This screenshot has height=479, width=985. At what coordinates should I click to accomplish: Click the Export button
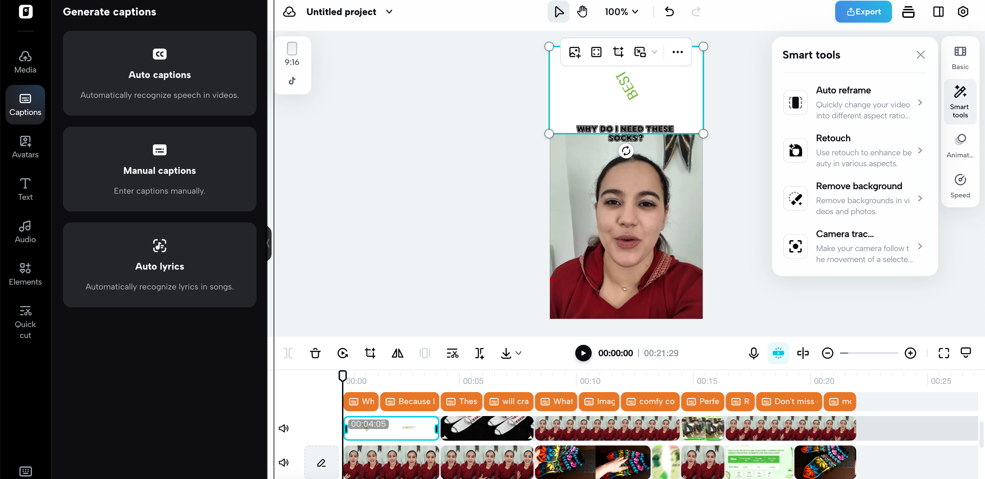pos(863,12)
